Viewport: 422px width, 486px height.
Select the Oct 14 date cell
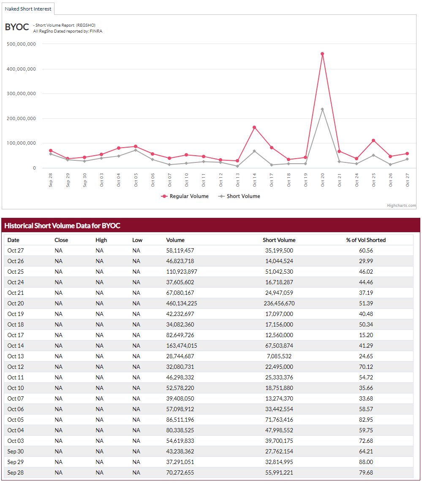(16, 346)
